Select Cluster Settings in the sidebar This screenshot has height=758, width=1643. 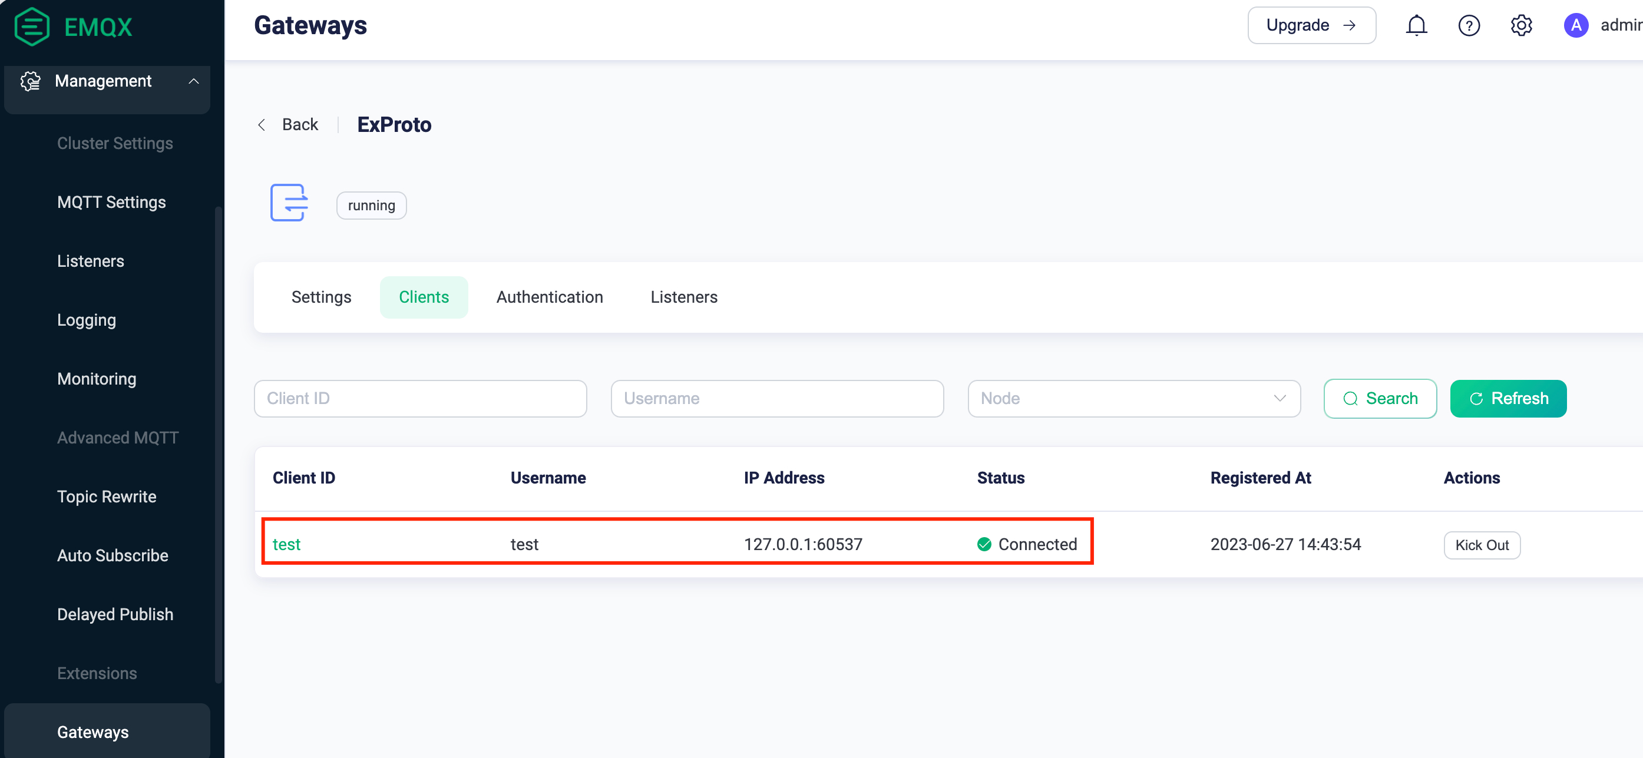[115, 143]
